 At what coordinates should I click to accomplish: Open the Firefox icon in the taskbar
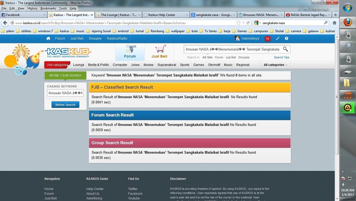tap(347, 22)
